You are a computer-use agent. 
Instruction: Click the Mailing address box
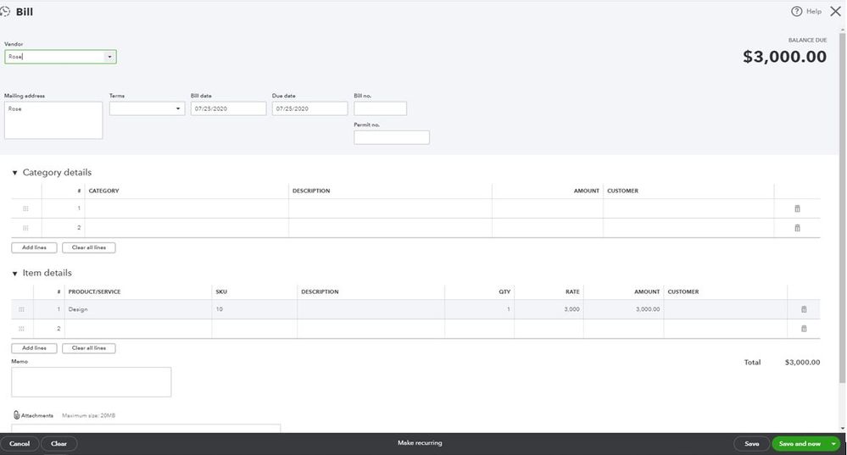click(x=53, y=120)
